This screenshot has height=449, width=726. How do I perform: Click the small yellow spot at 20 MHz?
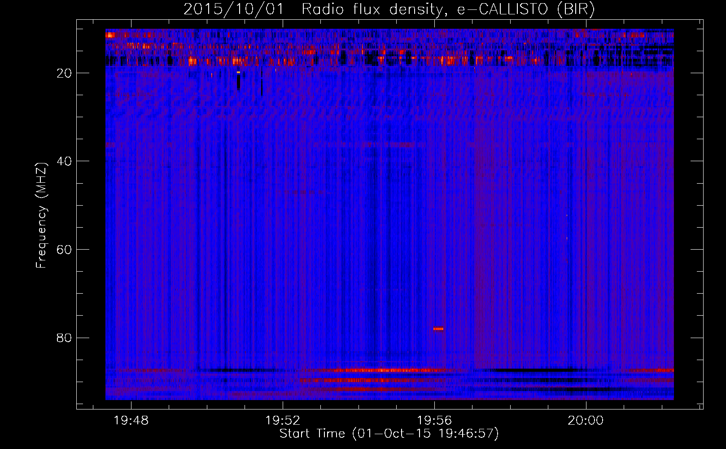click(239, 72)
